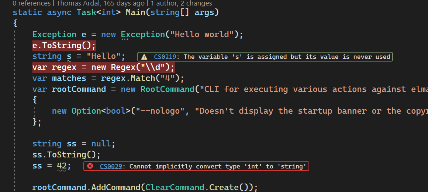Open 'Thomas Ardal, 165 days ago' CodeLens
Image resolution: width=428 pixels, height=192 pixels.
pos(100,4)
